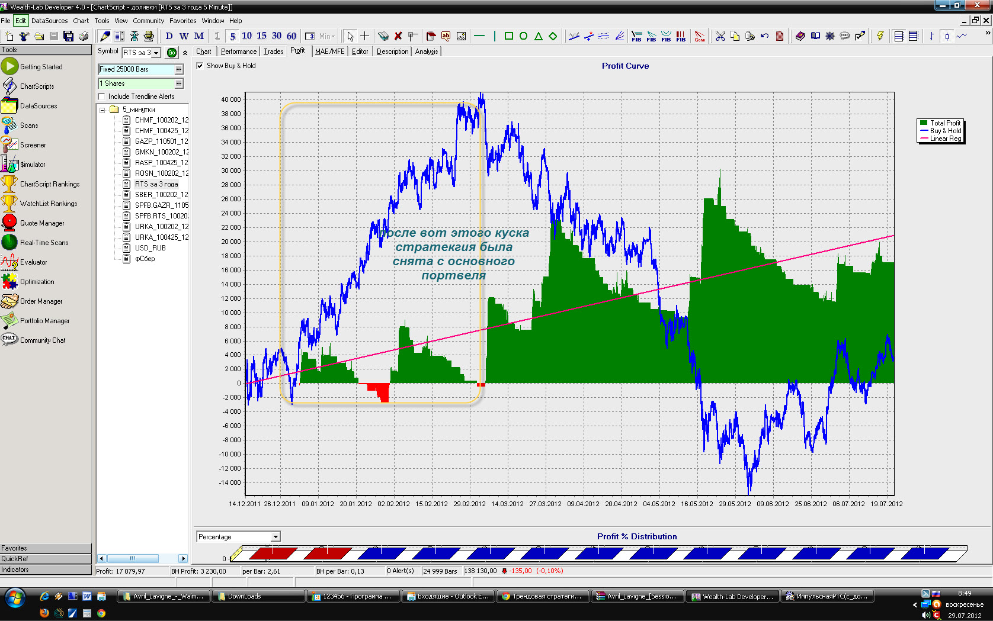The height and width of the screenshot is (621, 993).
Task: Select SBER_100202_12 in symbol tree
Action: (161, 195)
